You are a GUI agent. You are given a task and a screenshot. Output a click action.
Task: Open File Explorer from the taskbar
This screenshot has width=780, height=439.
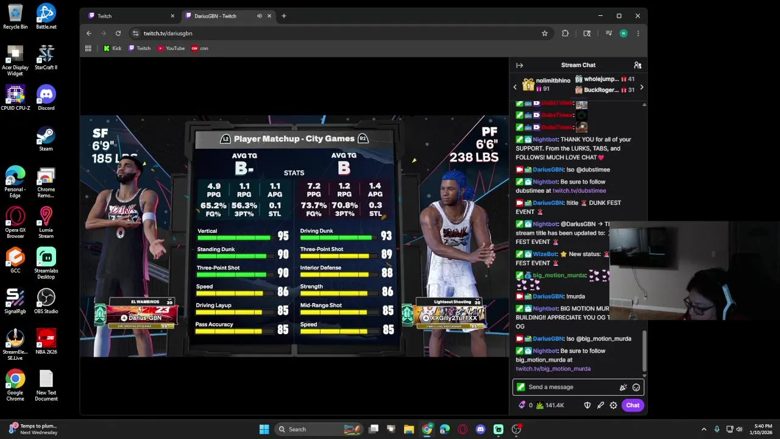pos(409,429)
